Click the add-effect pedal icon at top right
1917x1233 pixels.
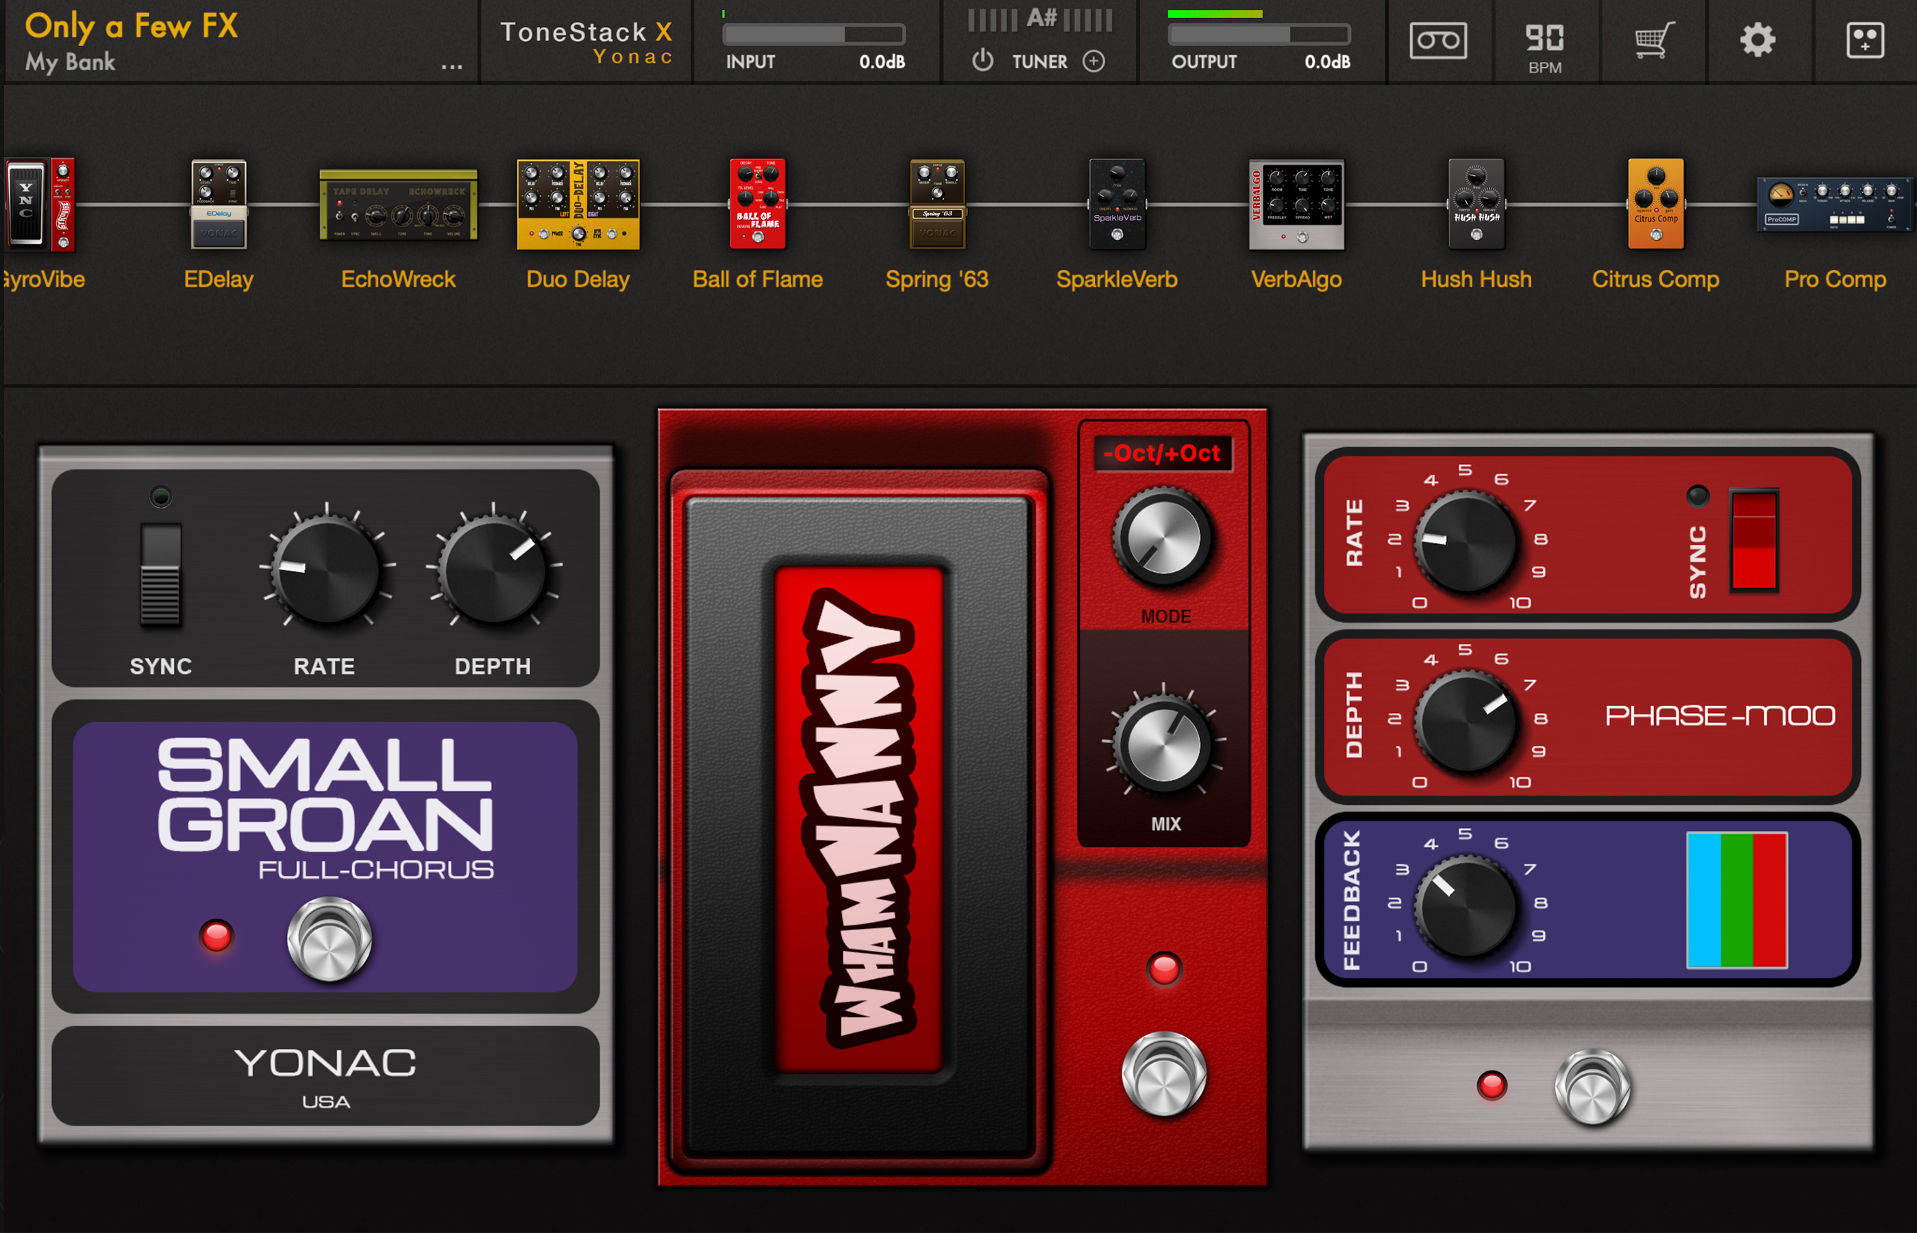click(x=1865, y=40)
